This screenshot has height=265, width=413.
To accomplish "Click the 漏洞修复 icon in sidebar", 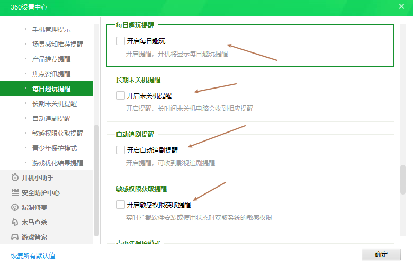I will (x=15, y=207).
